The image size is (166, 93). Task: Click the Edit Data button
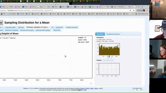point(21,27)
